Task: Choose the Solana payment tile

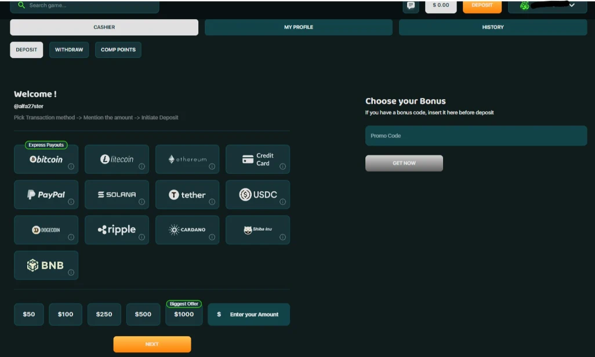Action: coord(117,194)
